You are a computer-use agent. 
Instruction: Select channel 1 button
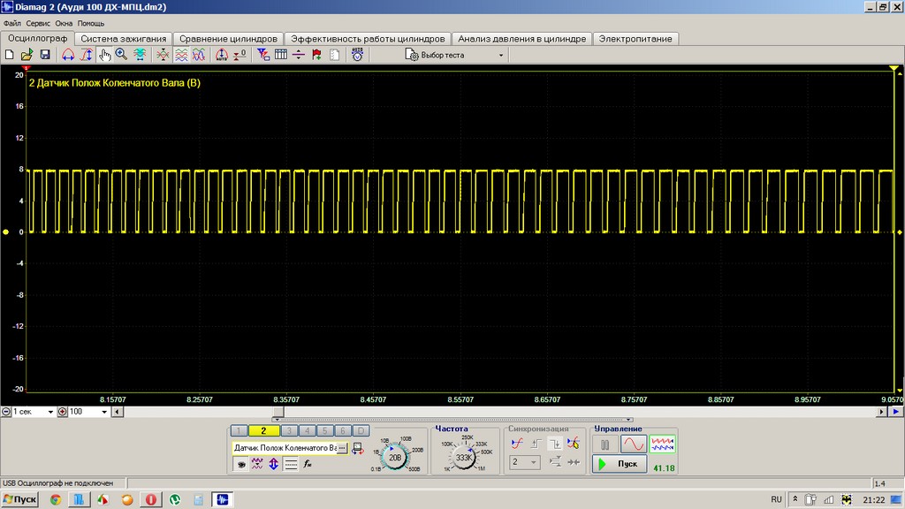(x=239, y=430)
